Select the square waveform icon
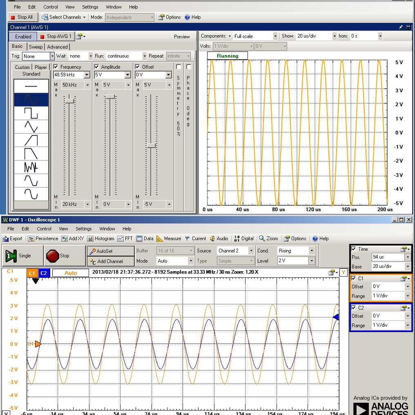This screenshot has width=415, height=415. pyautogui.click(x=31, y=113)
